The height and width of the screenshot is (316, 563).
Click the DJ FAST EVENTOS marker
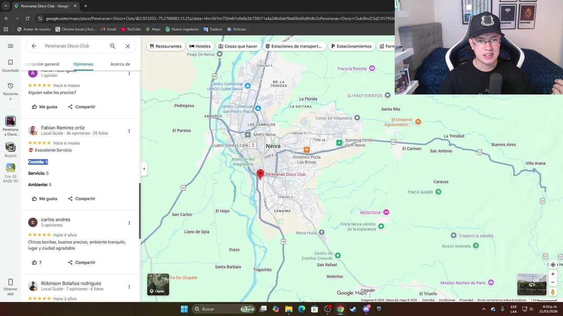click(x=388, y=95)
